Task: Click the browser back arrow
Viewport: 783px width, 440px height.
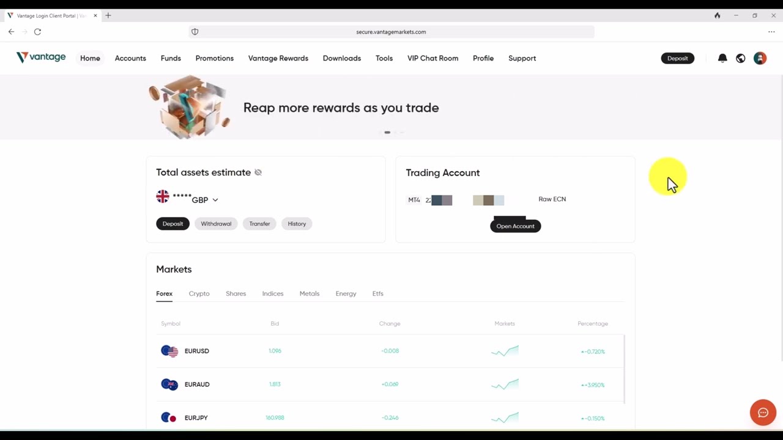Action: point(11,32)
